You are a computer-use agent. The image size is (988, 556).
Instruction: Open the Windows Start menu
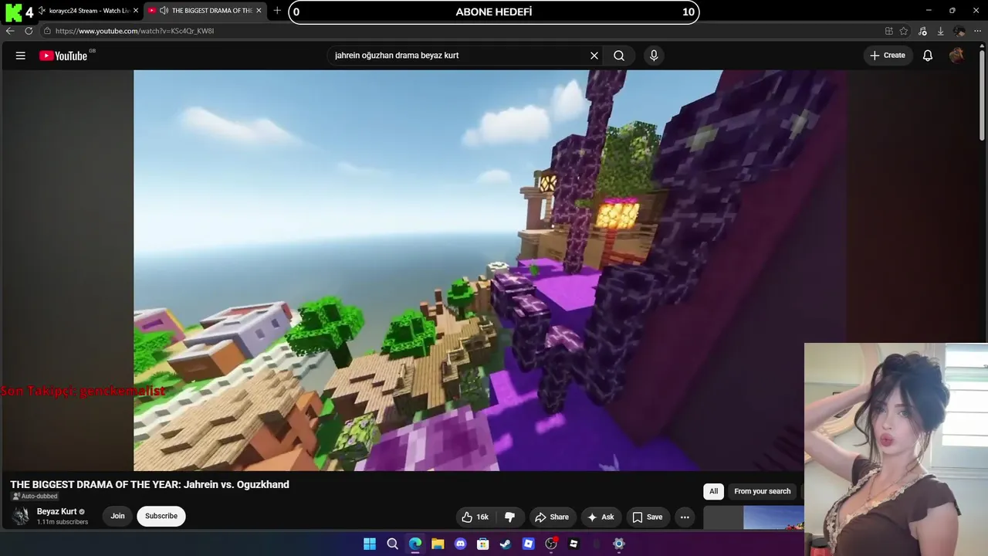coord(370,544)
